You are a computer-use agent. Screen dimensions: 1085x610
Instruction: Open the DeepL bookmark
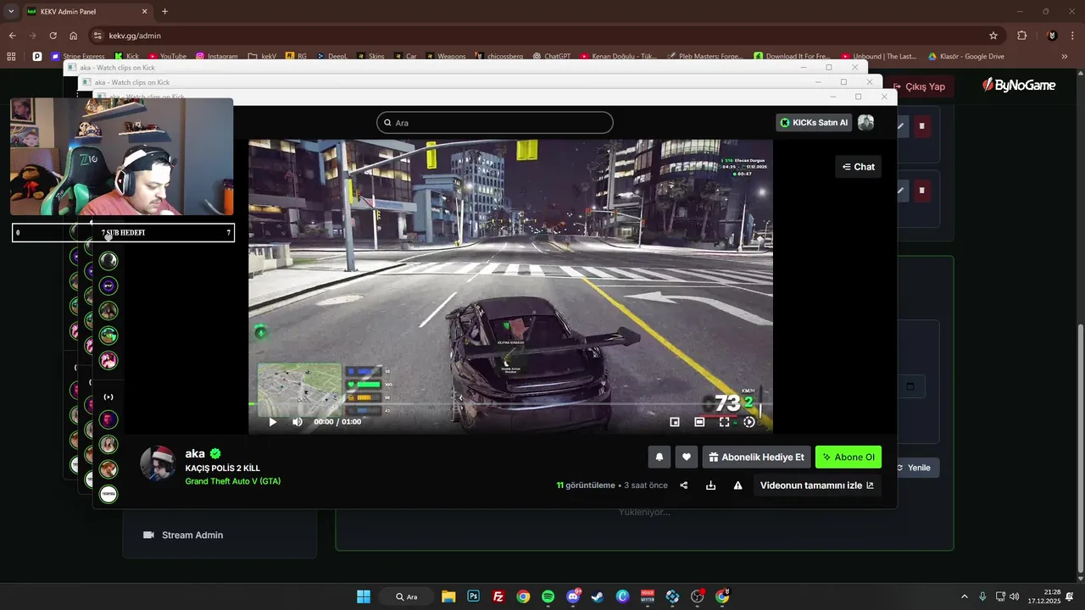tap(331, 57)
